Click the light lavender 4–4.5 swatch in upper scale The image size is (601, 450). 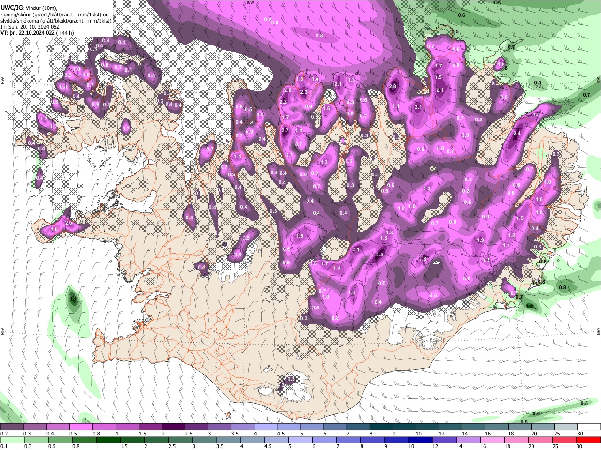(x=266, y=427)
